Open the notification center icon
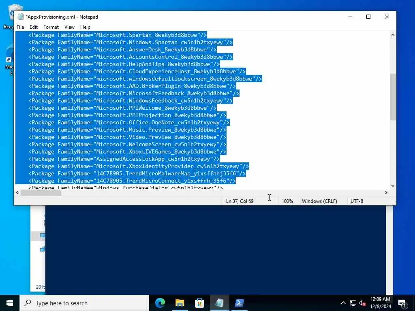The image size is (415, 311). coord(402,303)
